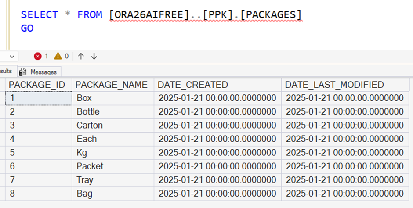Switch to the Messages tab

(x=40, y=72)
